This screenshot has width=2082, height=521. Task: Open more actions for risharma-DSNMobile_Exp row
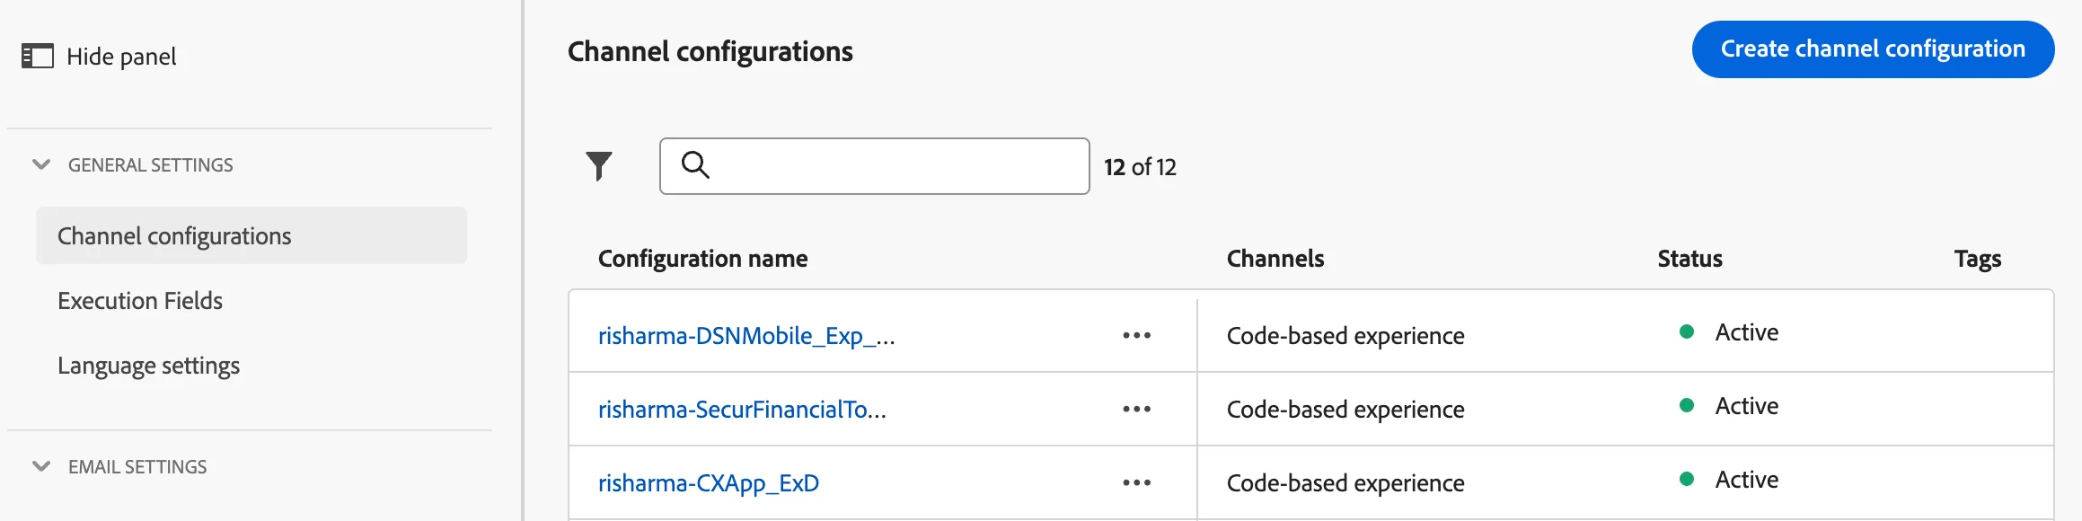1136,335
